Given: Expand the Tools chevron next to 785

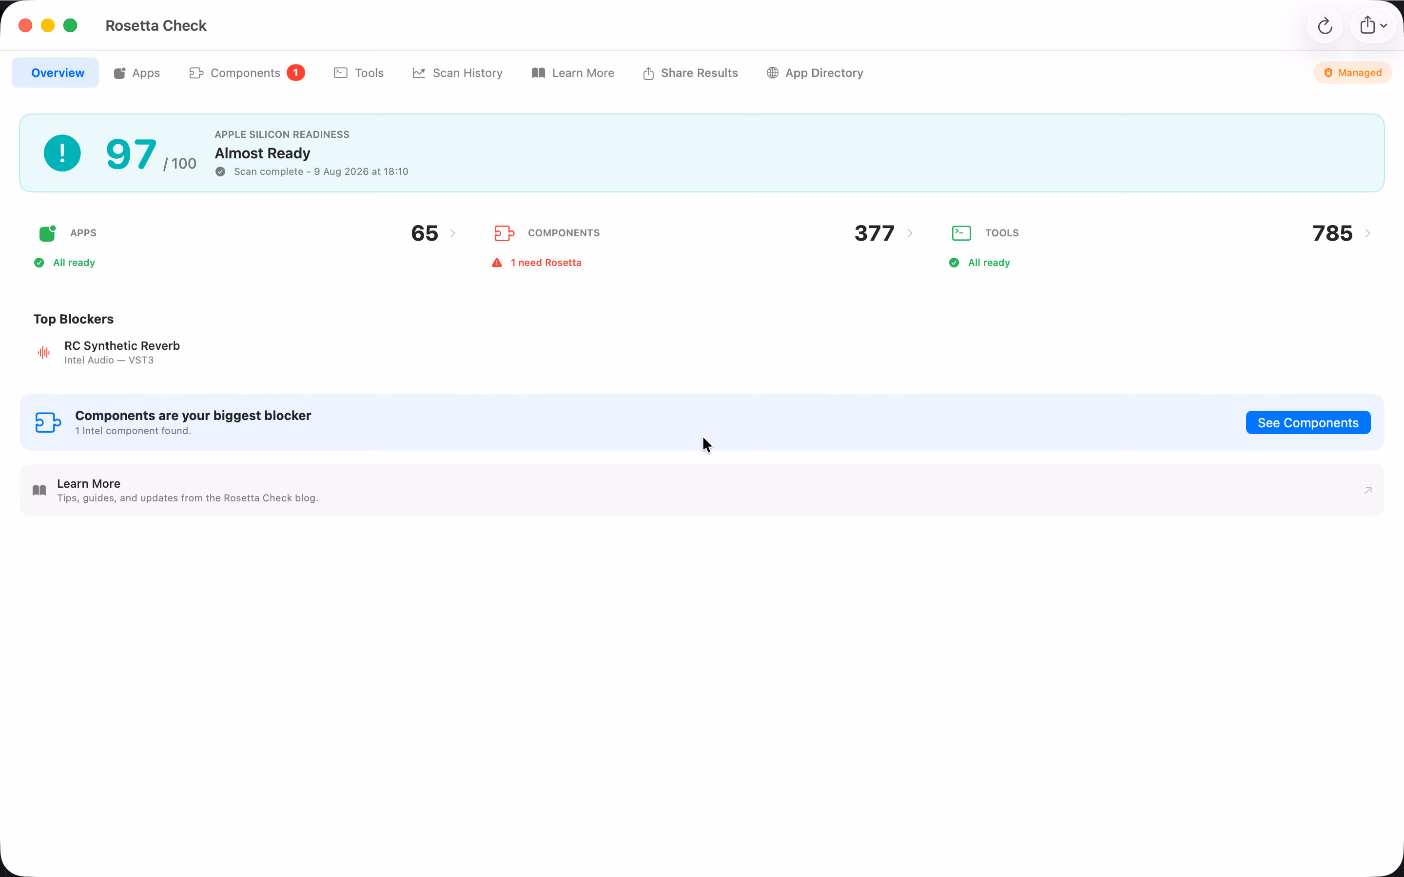Looking at the screenshot, I should click(1367, 233).
